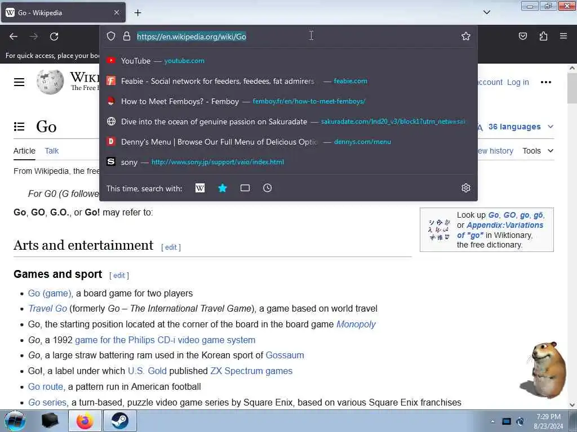The height and width of the screenshot is (432, 577).
Task: Open tracking protection shield icon
Action: tap(111, 36)
